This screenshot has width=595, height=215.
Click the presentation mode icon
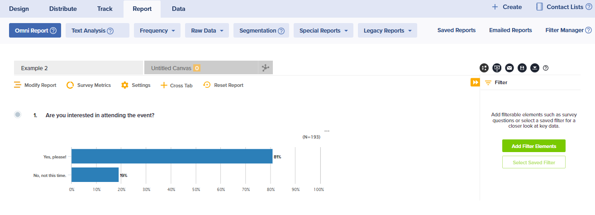coord(497,68)
